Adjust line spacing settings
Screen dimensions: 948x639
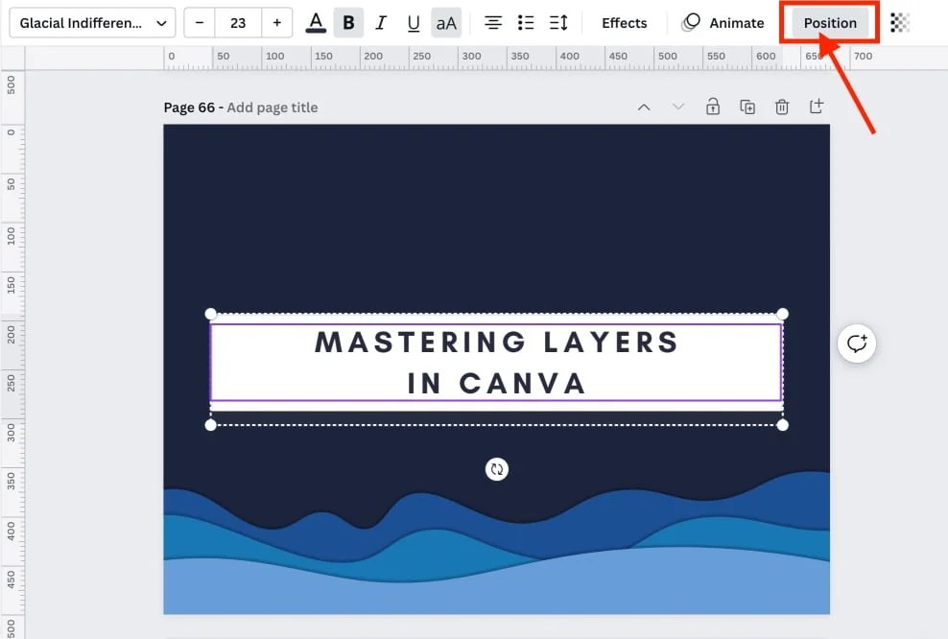point(557,22)
